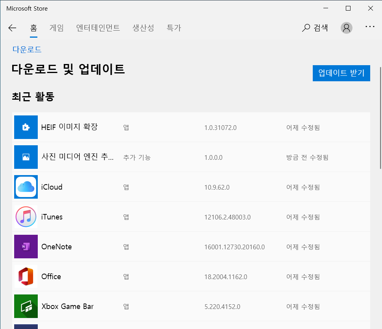382x329 pixels.
Task: Switch to the 홈 tab
Action: (33, 28)
